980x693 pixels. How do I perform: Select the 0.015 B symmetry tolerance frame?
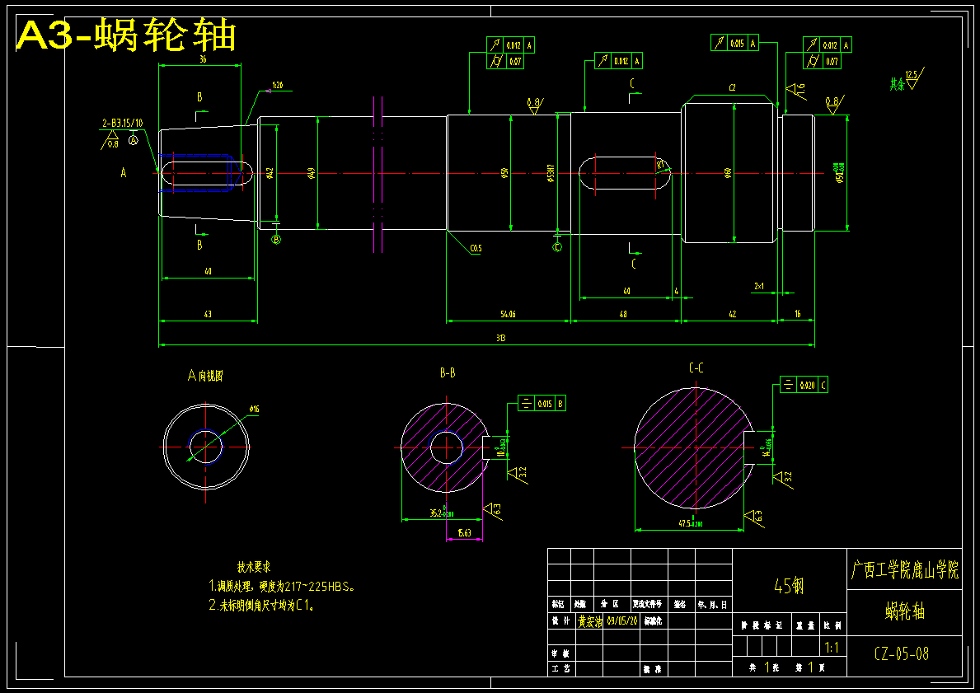pyautogui.click(x=542, y=404)
